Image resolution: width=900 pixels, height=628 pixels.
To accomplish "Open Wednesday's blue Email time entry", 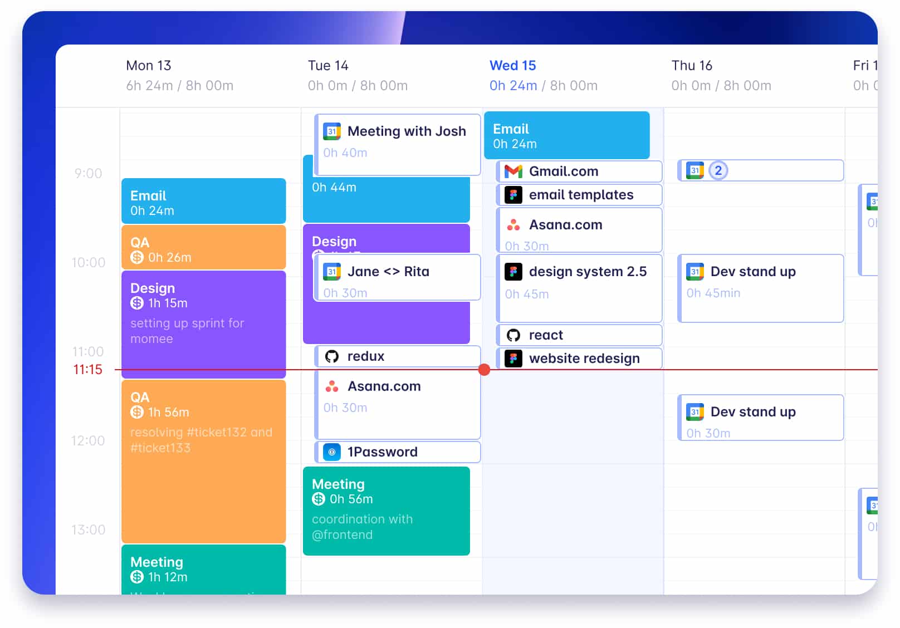I will (566, 135).
